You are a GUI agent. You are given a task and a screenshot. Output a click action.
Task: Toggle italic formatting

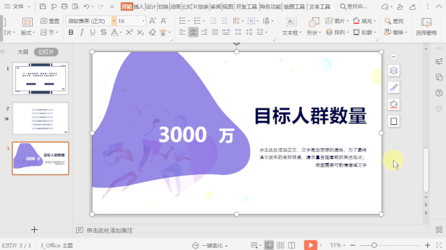[x=82, y=33]
